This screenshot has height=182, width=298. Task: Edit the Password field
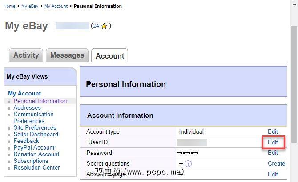coord(273,153)
